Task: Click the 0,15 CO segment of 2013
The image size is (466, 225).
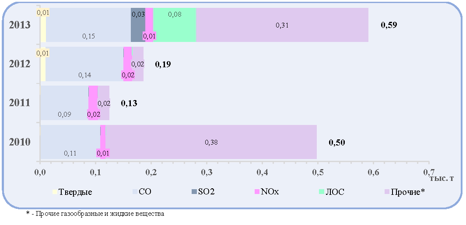Action: pyautogui.click(x=88, y=25)
